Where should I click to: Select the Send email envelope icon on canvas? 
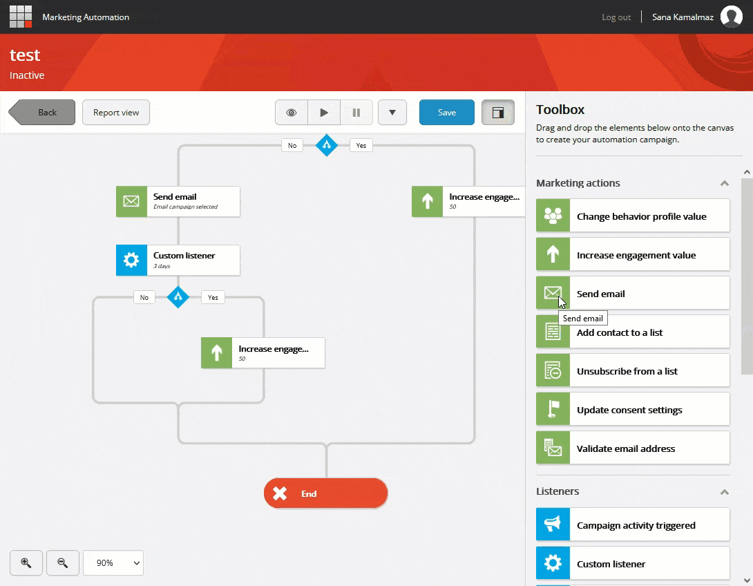[x=131, y=201]
